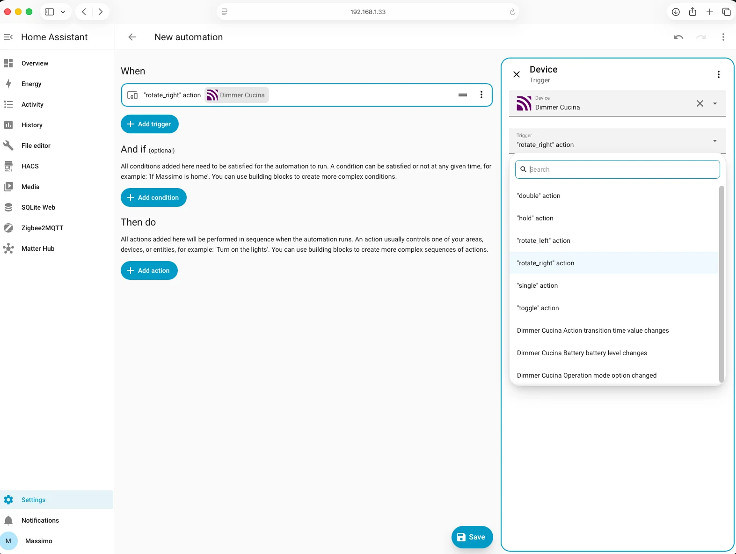Viewport: 736px width, 554px height.
Task: Open Notifications bell icon
Action: [8, 520]
